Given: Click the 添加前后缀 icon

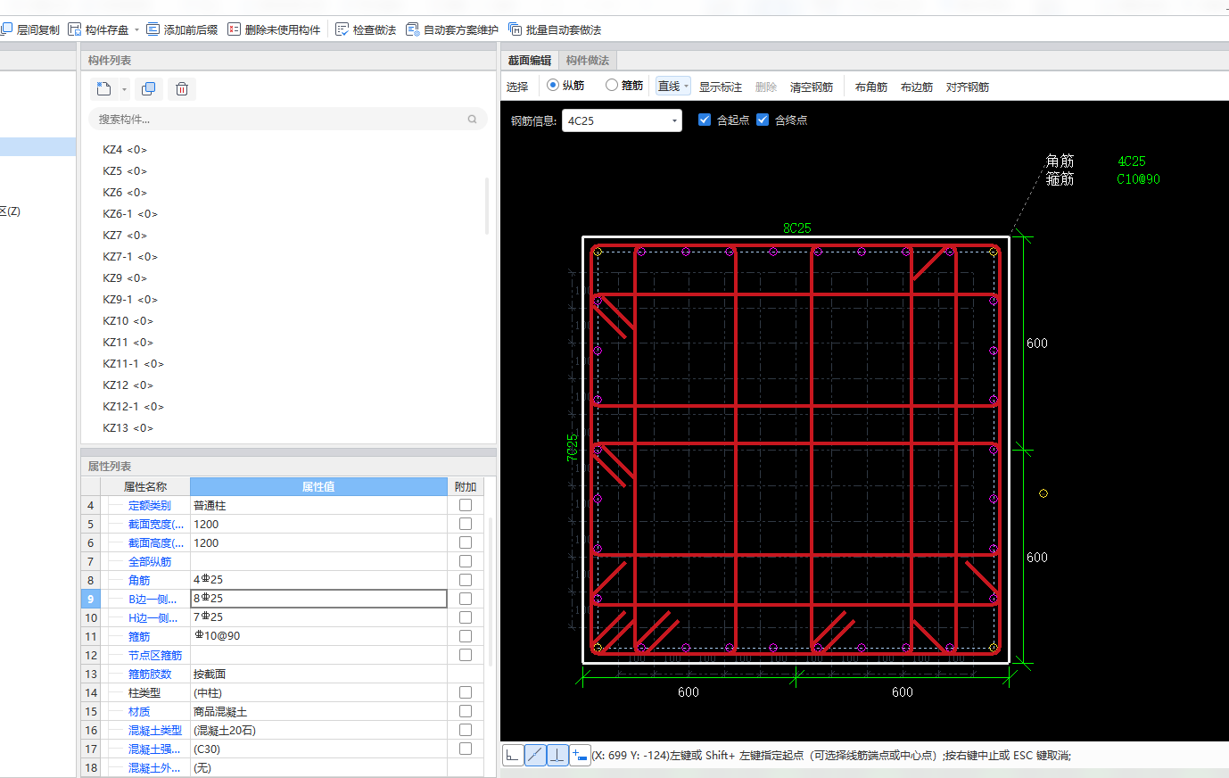Looking at the screenshot, I should (153, 29).
